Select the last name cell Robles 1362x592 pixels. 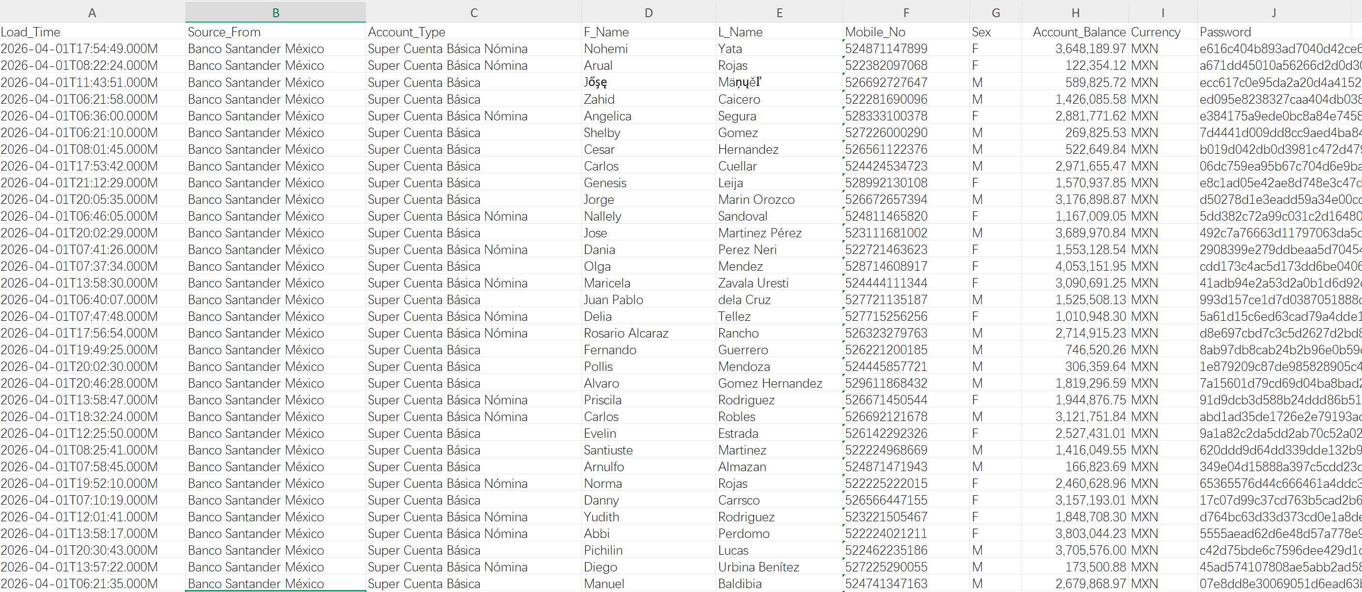click(x=779, y=417)
